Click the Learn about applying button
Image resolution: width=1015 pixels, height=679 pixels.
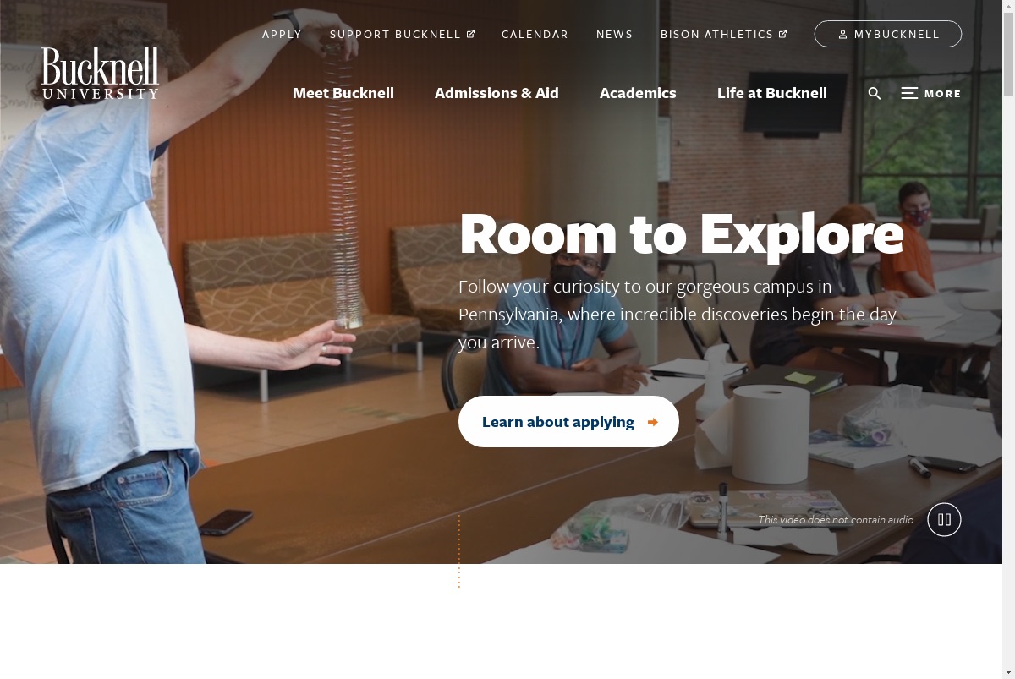pyautogui.click(x=568, y=421)
